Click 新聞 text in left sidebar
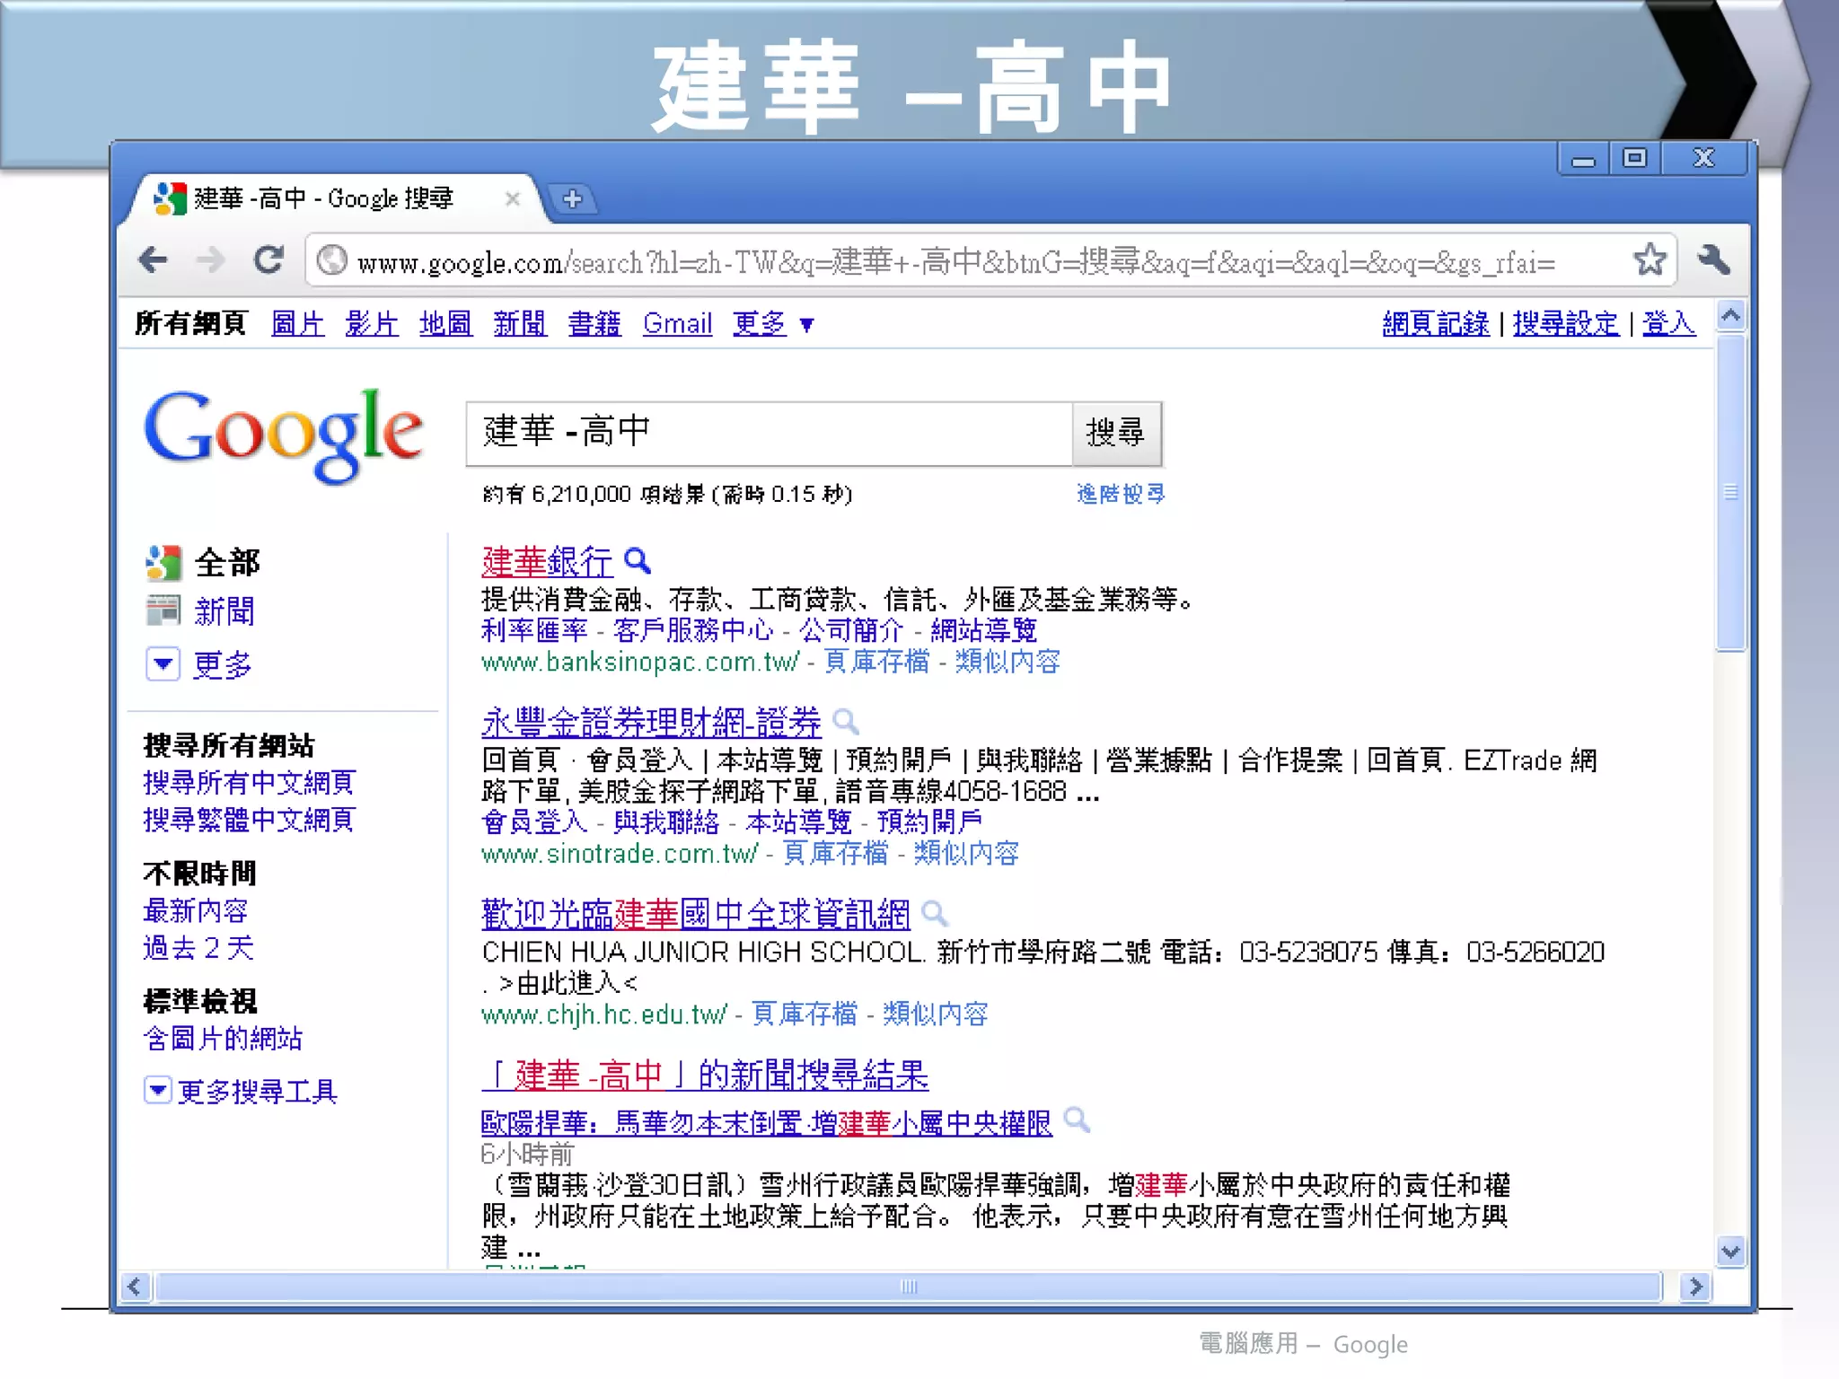This screenshot has height=1379, width=1839. (x=224, y=611)
